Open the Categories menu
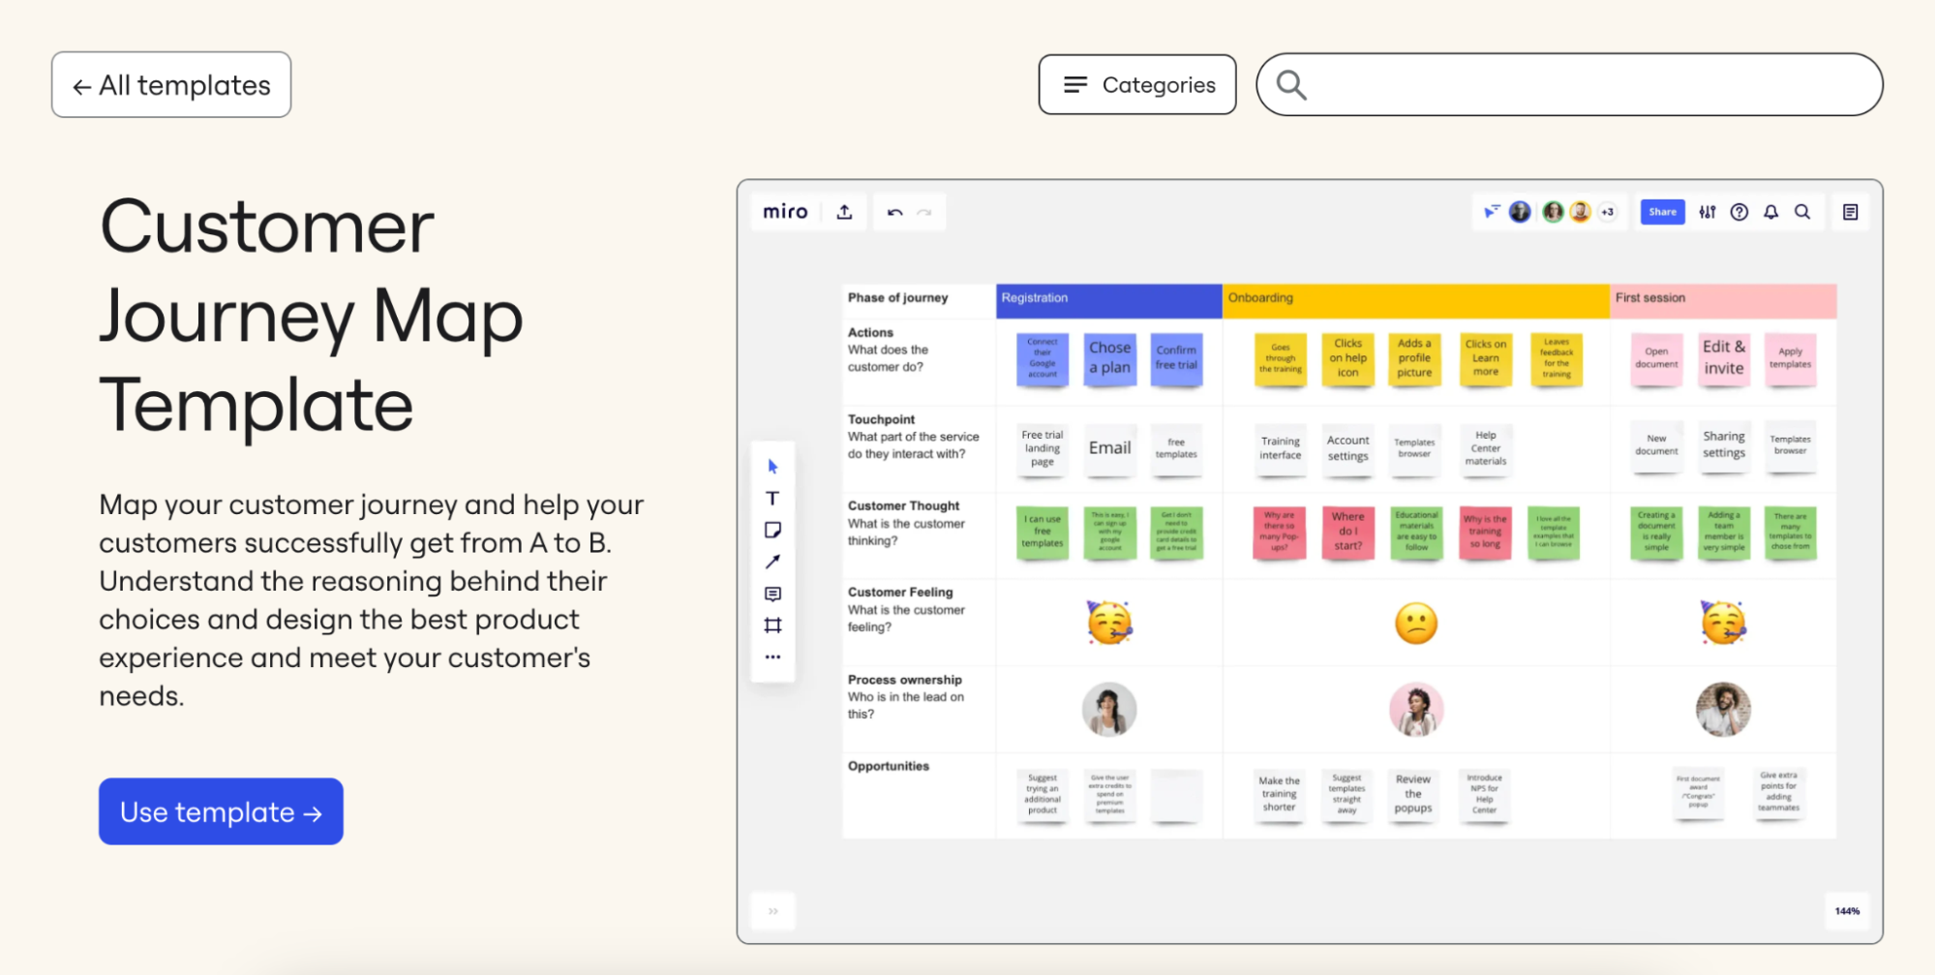 coord(1137,85)
